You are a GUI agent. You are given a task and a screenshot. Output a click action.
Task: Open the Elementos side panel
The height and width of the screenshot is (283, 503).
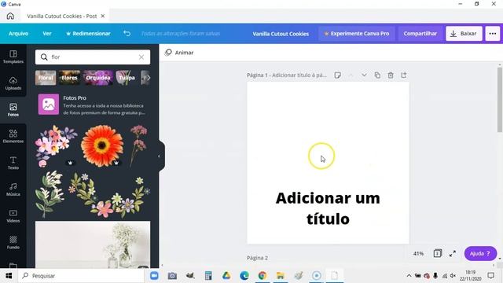(13, 136)
